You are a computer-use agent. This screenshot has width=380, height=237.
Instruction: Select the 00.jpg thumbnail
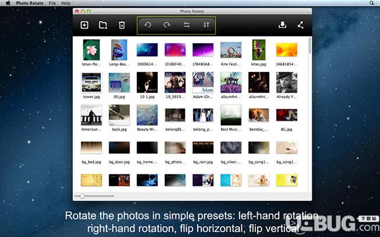click(119, 82)
